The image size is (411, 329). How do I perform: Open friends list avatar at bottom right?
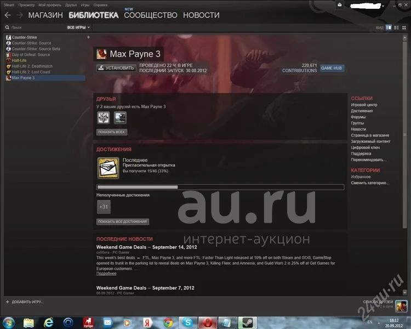(401, 306)
